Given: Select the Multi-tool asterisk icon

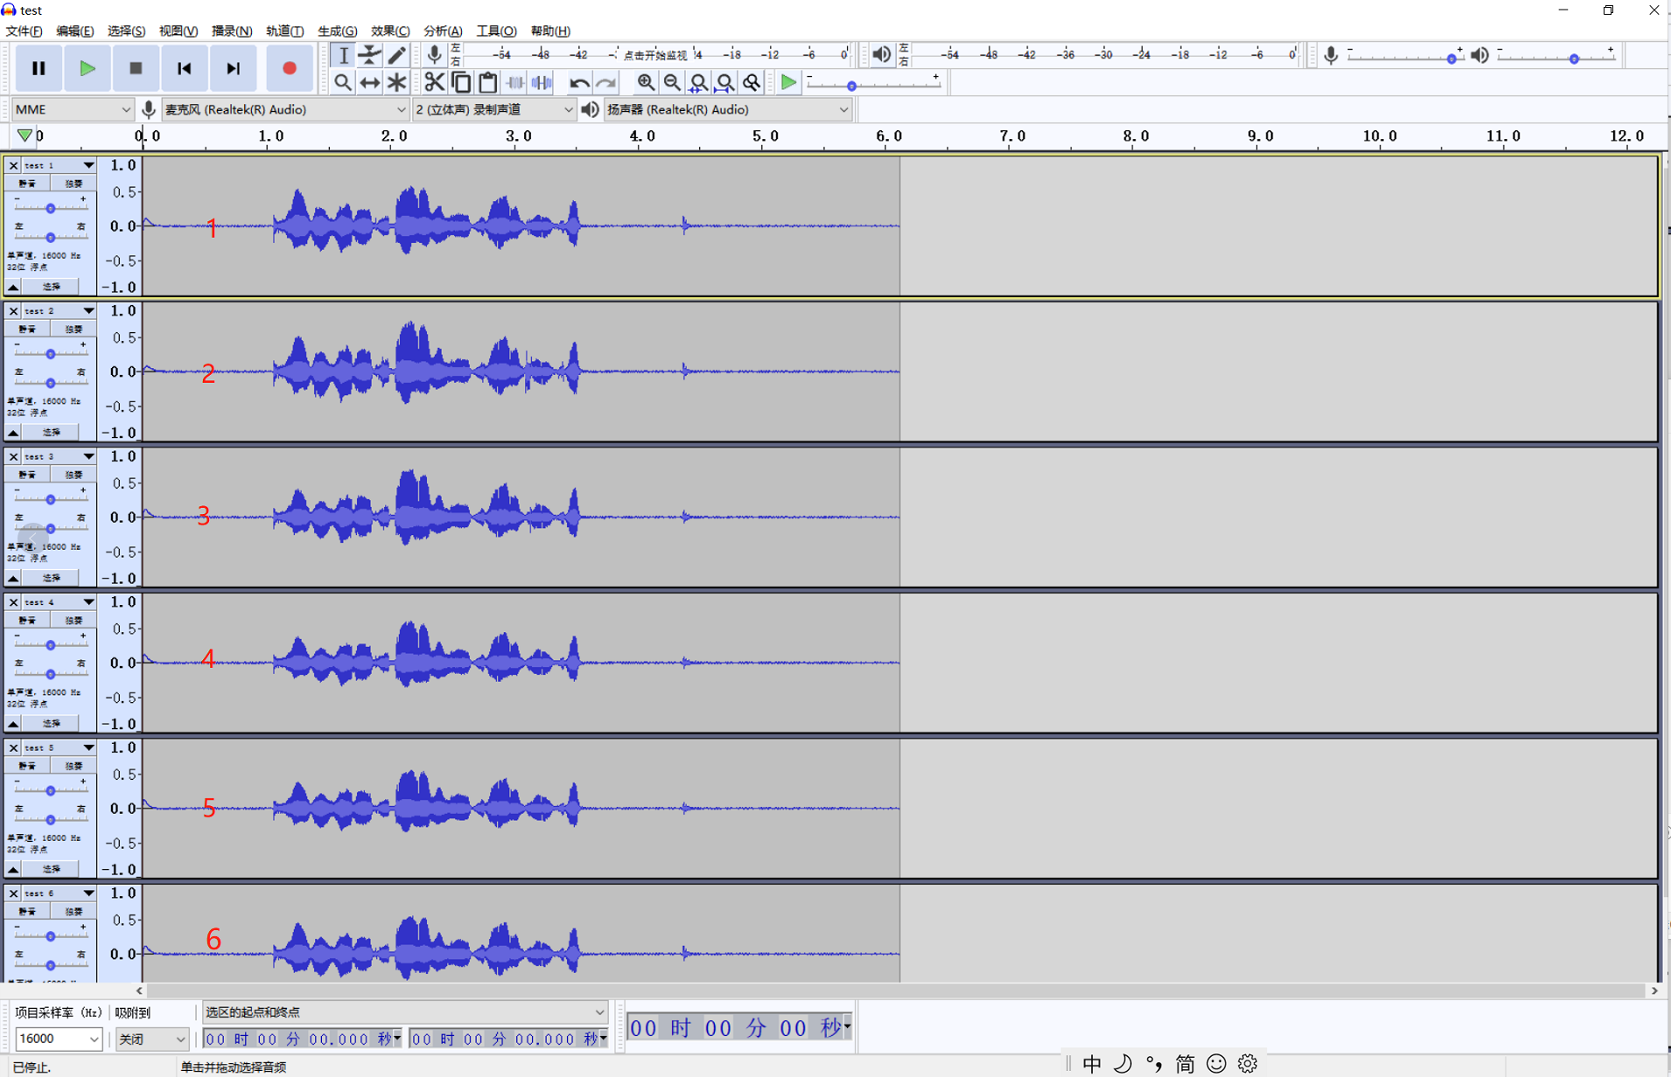Looking at the screenshot, I should click(397, 82).
